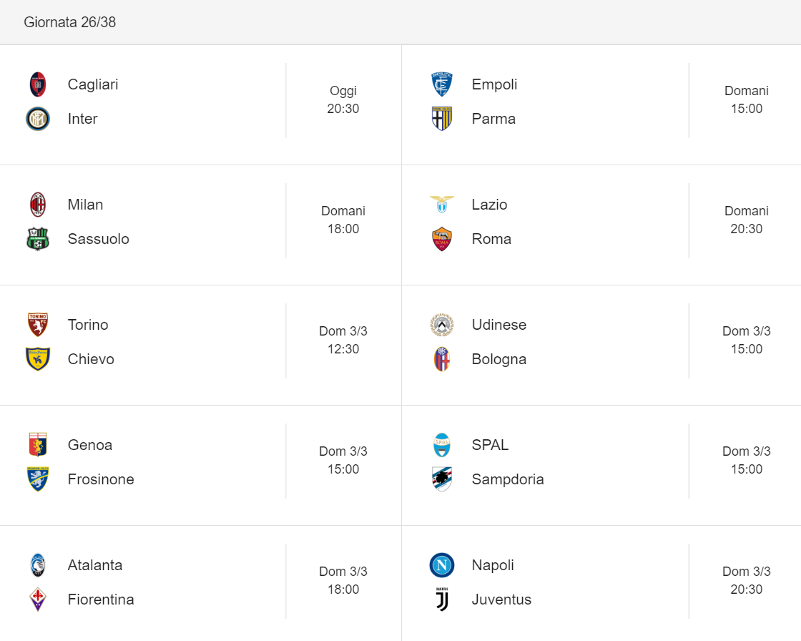Click the Napoli badge icon
The width and height of the screenshot is (801, 641).
pyautogui.click(x=442, y=565)
